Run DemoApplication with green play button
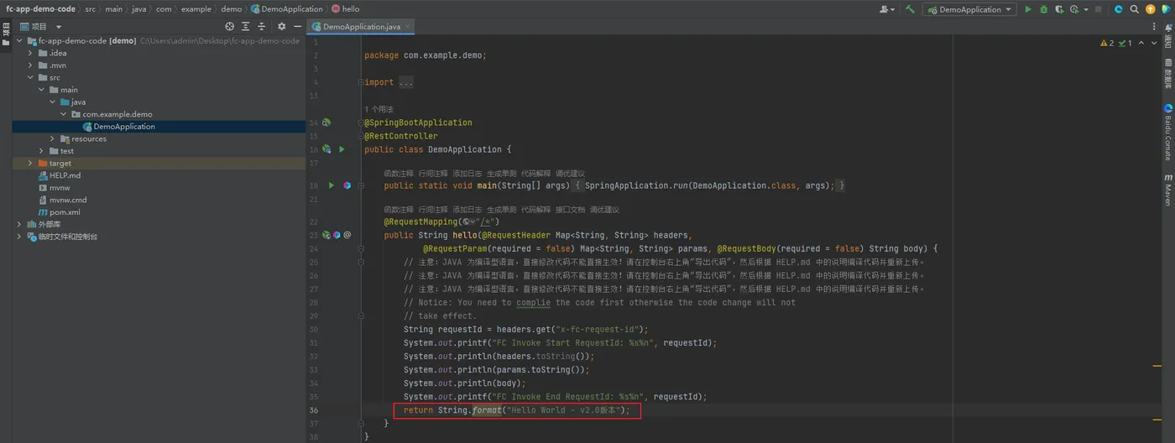Screen dimensions: 1175x443 point(1028,9)
